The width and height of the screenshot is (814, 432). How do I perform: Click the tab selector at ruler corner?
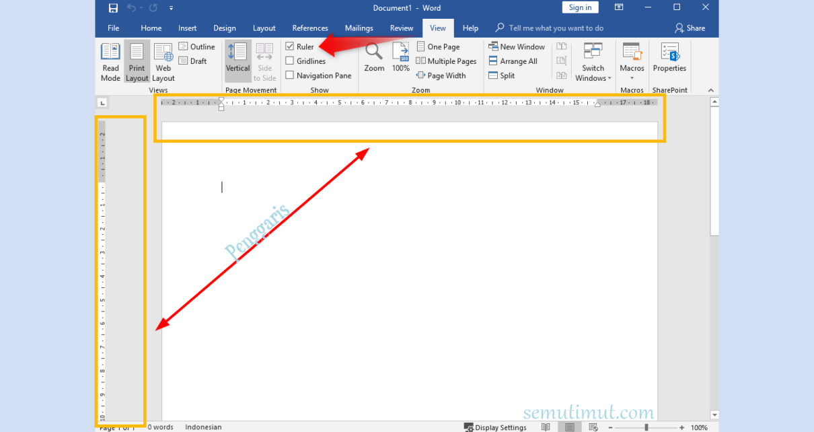click(102, 103)
